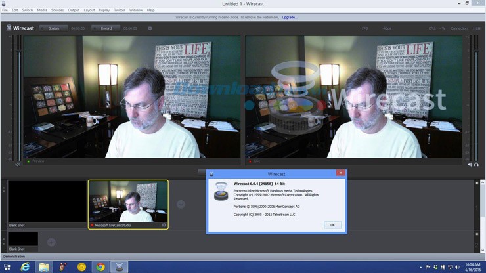Show hidden system tray icons

(420, 267)
